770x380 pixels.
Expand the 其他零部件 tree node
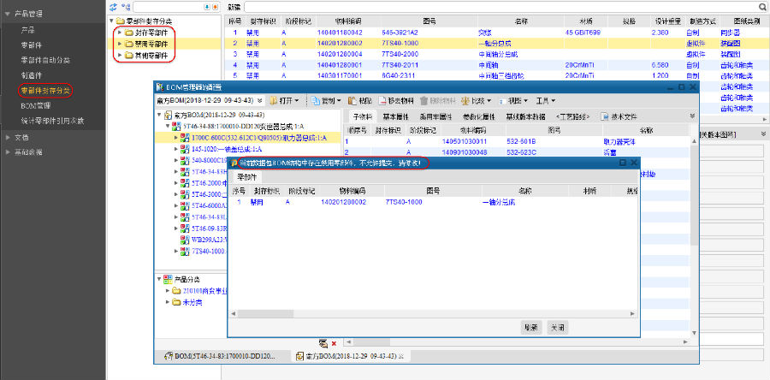(x=119, y=56)
